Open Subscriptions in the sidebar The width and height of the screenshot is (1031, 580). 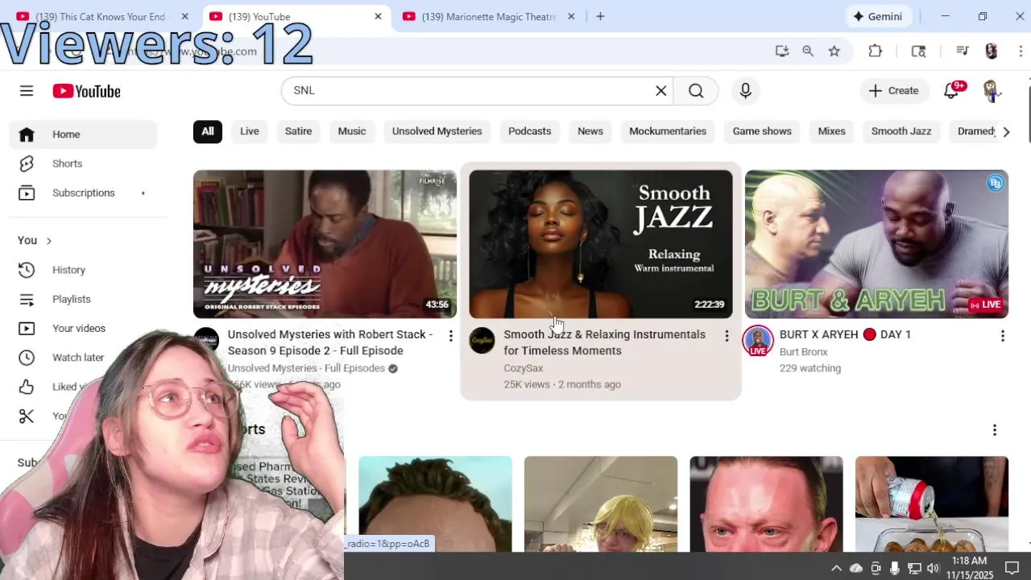(x=83, y=193)
